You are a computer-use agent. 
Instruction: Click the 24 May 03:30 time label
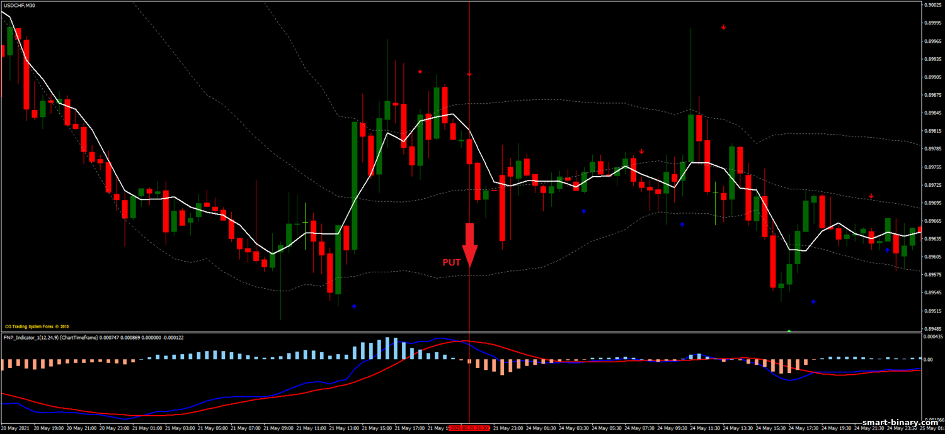[x=575, y=428]
